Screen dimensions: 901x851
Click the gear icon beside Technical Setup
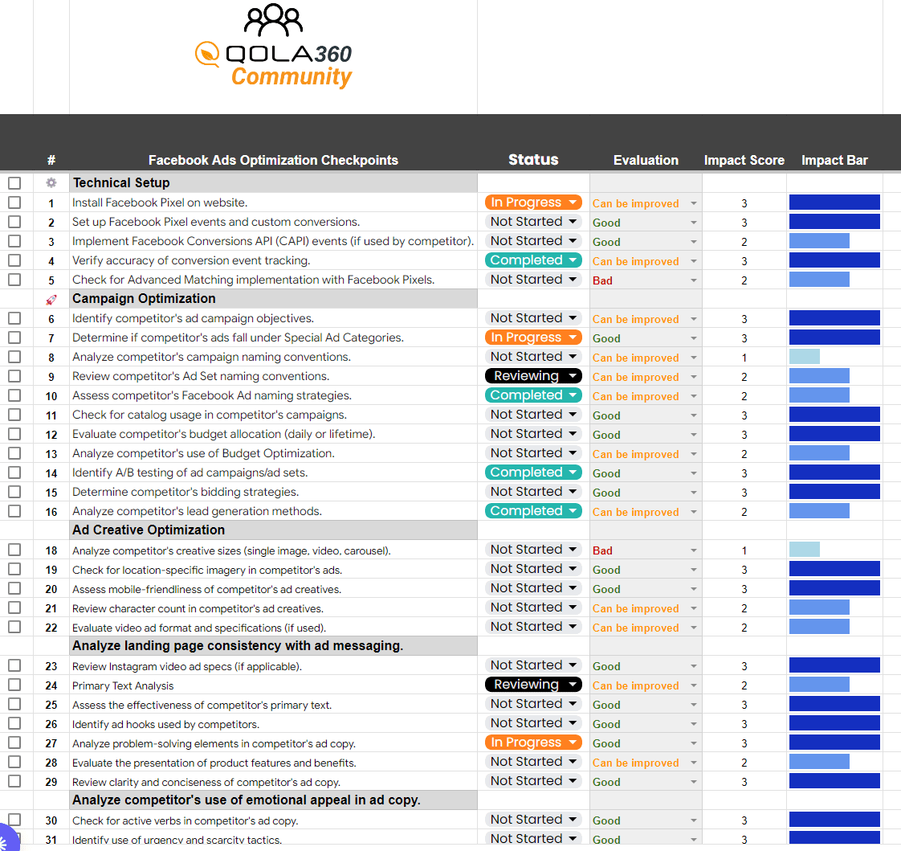51,183
